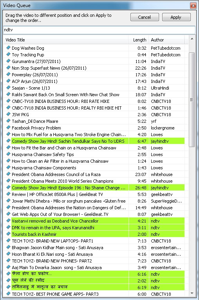Select Get Web Apps Out of Your Browser video
Screen dimensions: 199x300
tap(94, 214)
